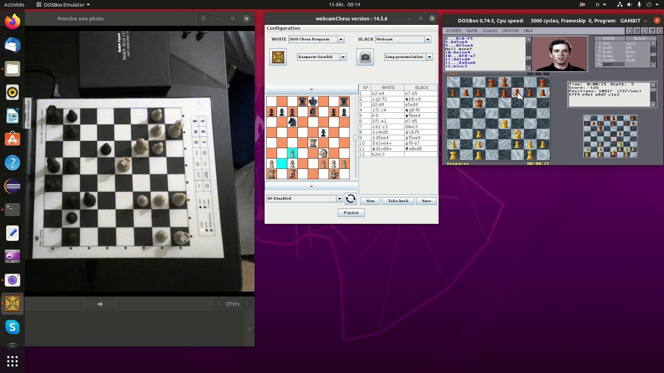Open LibreOffice Writer dock icon

coord(12,116)
